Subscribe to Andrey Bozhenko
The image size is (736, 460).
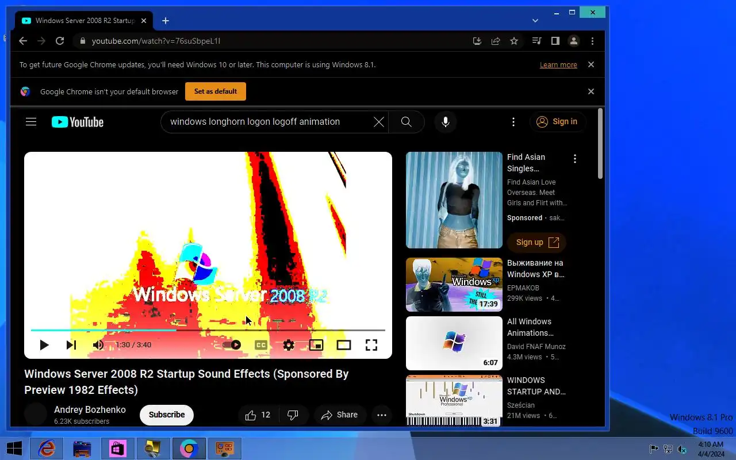pos(167,415)
